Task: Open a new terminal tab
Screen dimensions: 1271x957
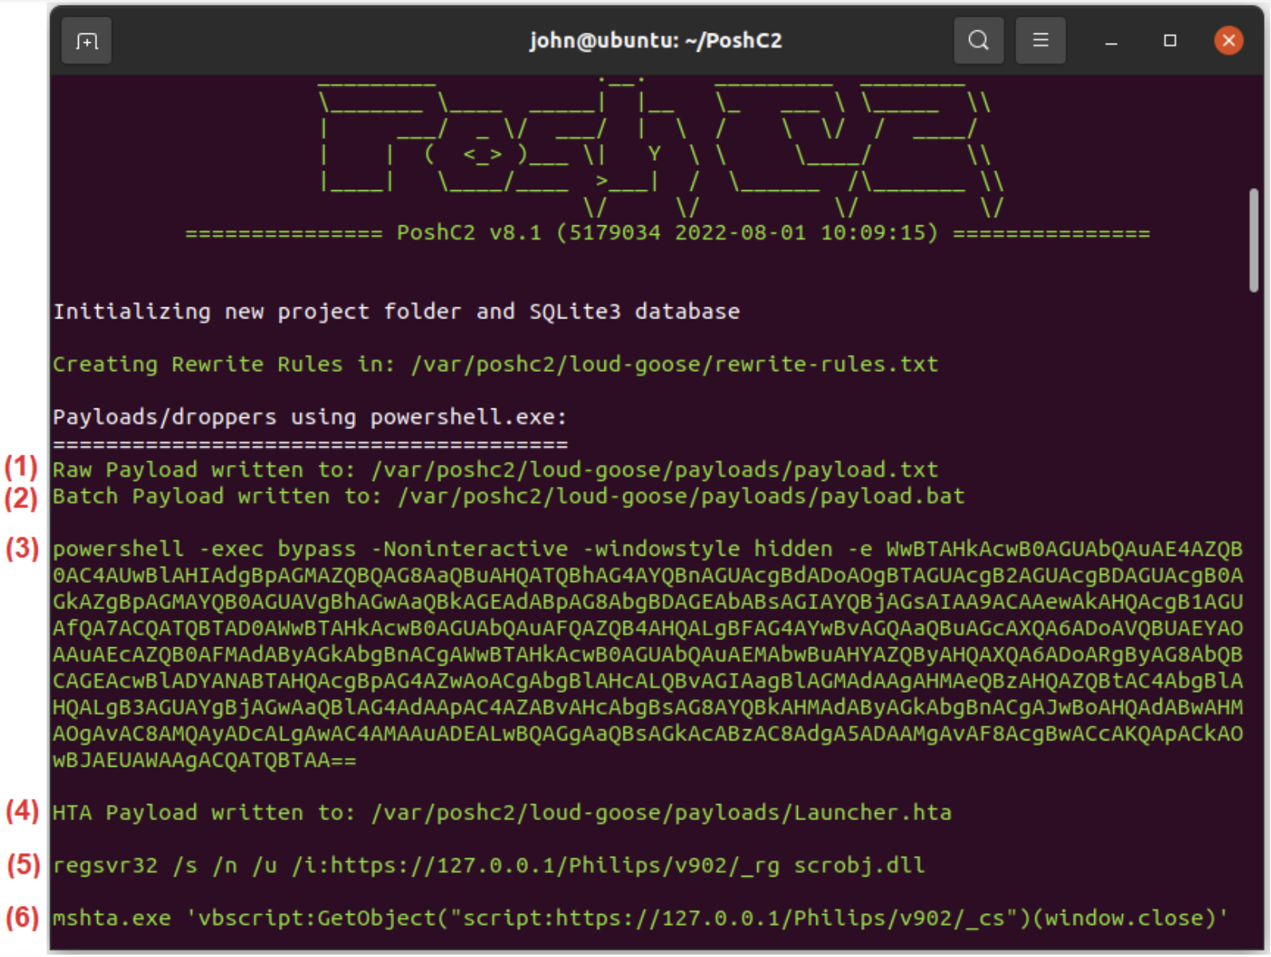Action: 87,41
